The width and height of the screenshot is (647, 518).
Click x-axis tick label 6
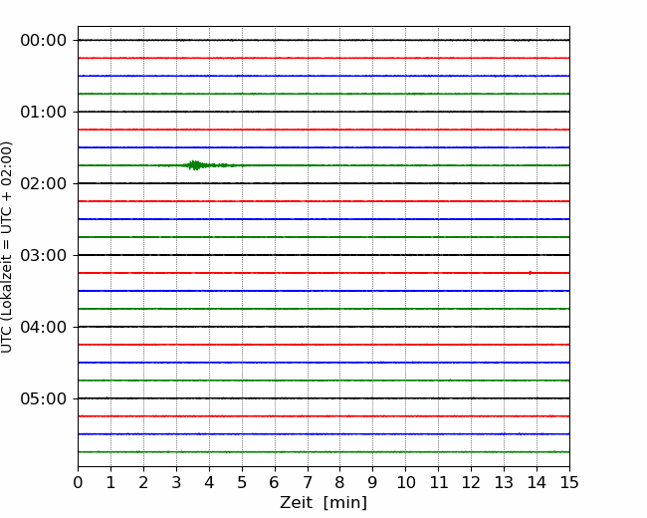[275, 482]
